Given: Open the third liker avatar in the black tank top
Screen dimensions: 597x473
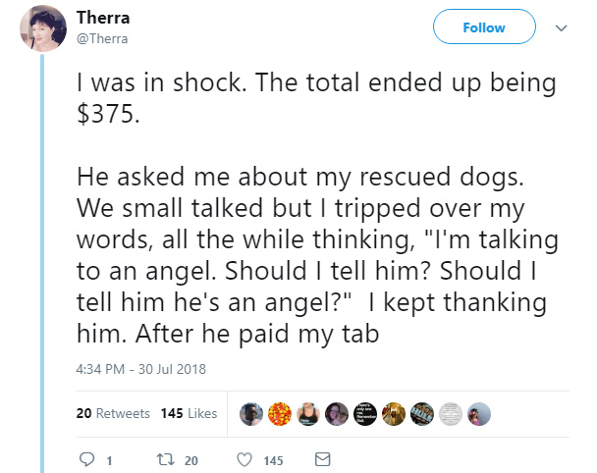Looking at the screenshot, I should (x=308, y=414).
